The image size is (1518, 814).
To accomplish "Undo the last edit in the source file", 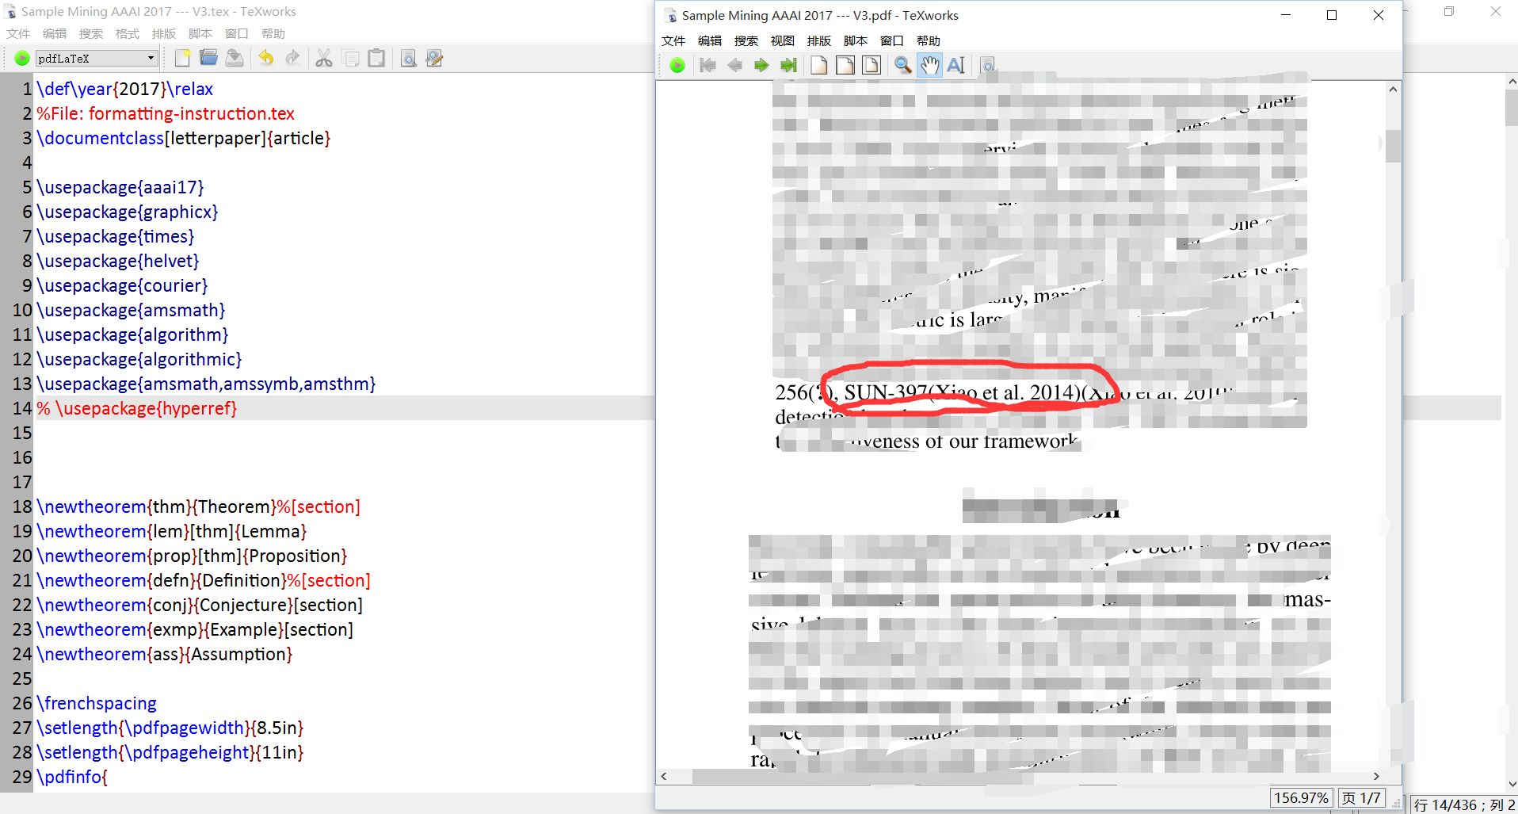I will [x=265, y=58].
